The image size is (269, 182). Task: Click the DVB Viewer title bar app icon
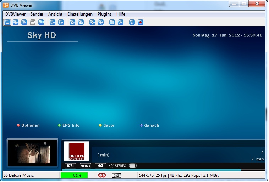pos(6,5)
